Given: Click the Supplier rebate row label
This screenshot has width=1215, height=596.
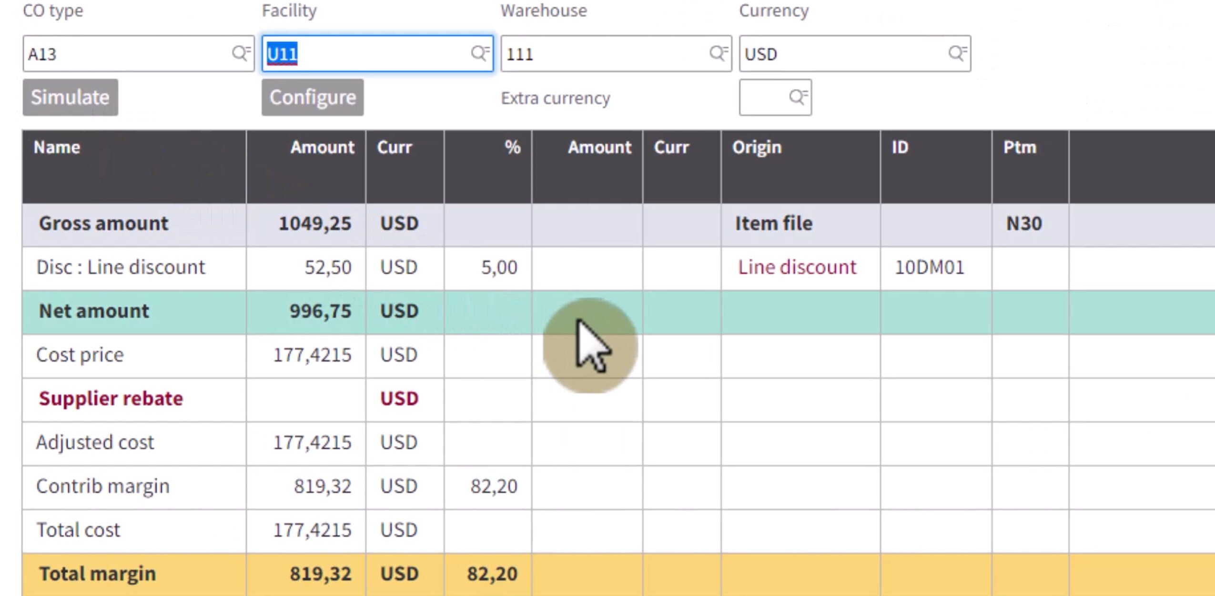Looking at the screenshot, I should click(x=111, y=399).
